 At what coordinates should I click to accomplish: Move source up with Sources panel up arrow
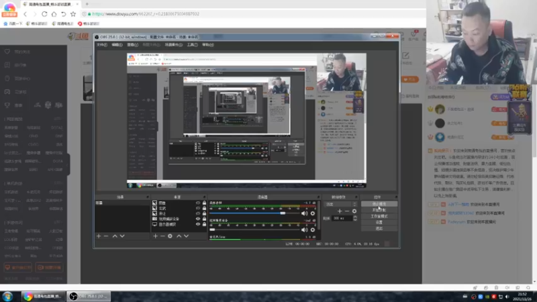179,236
